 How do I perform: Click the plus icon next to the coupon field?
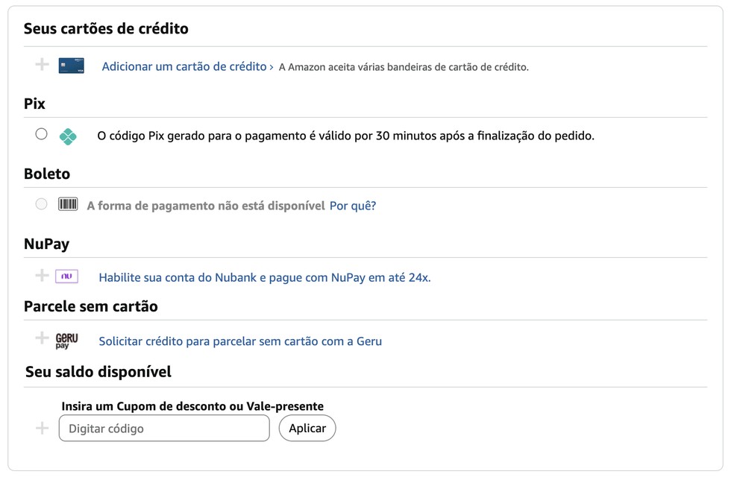coord(42,427)
